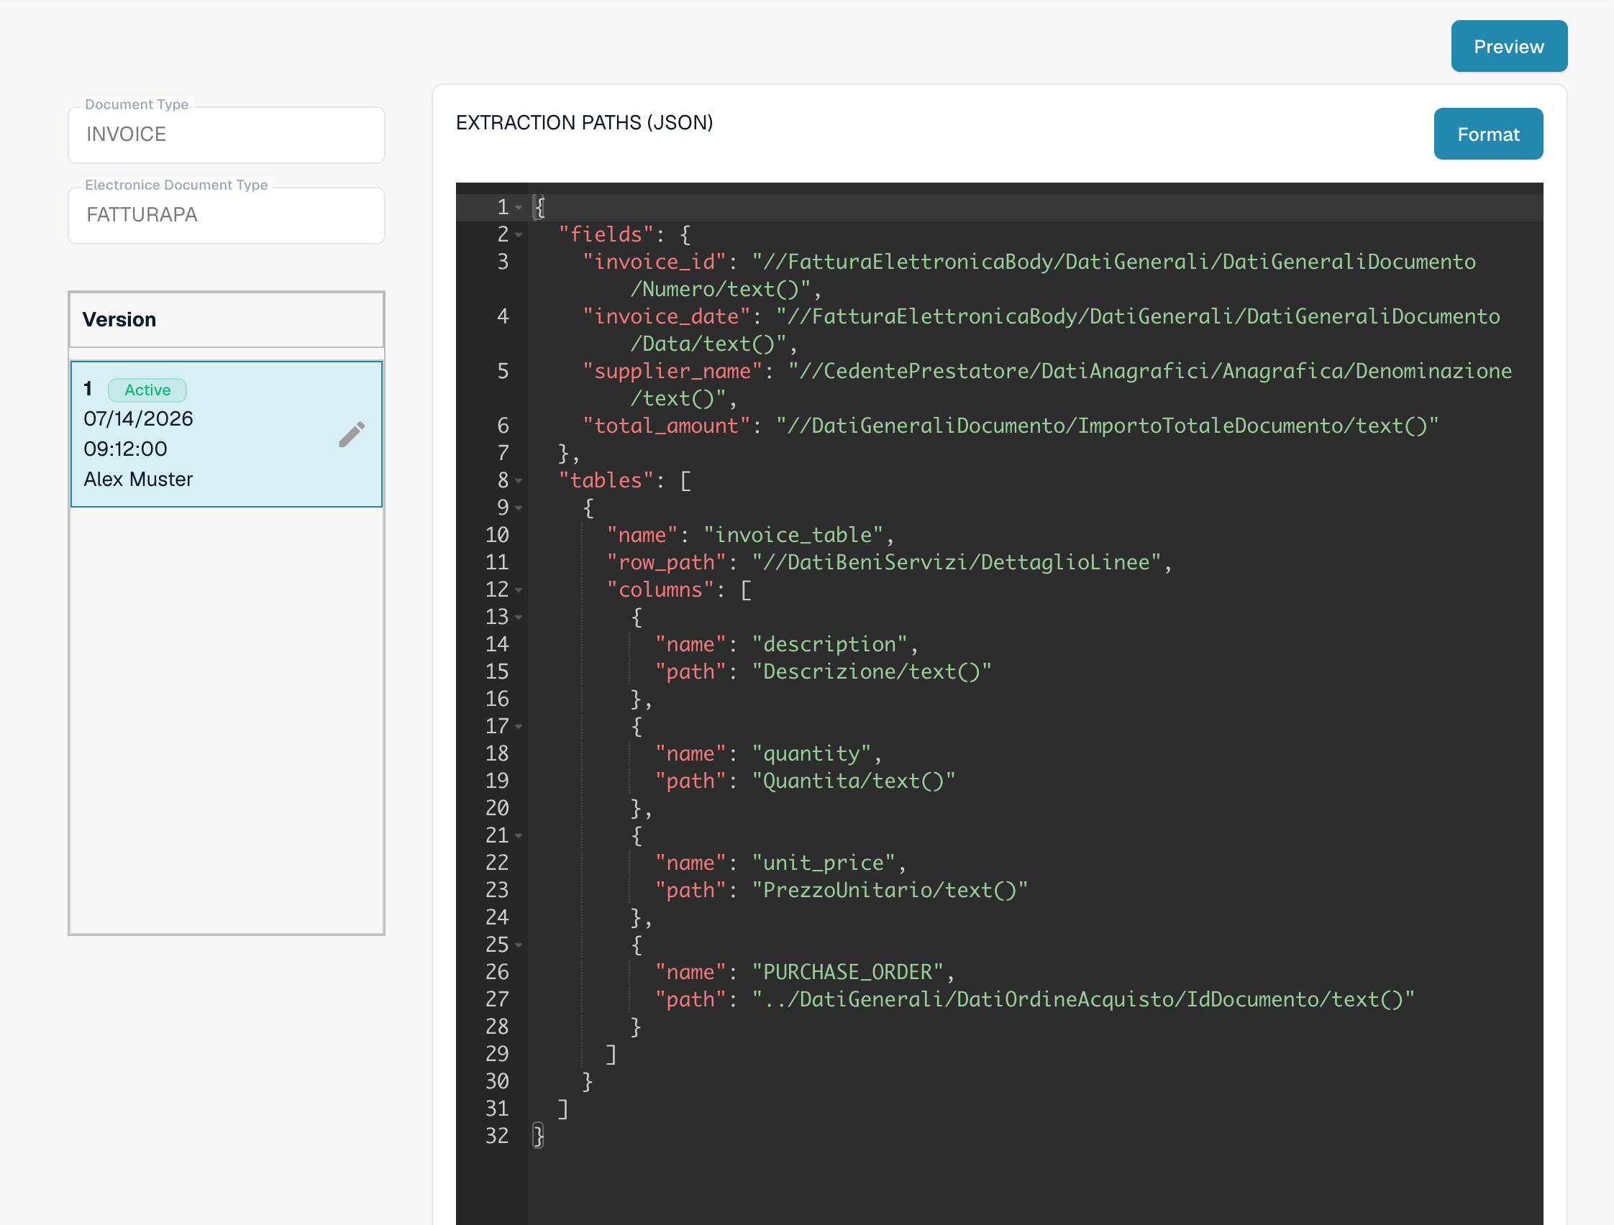The width and height of the screenshot is (1614, 1225).
Task: Click "Quantita/text()" path value
Action: tap(853, 781)
